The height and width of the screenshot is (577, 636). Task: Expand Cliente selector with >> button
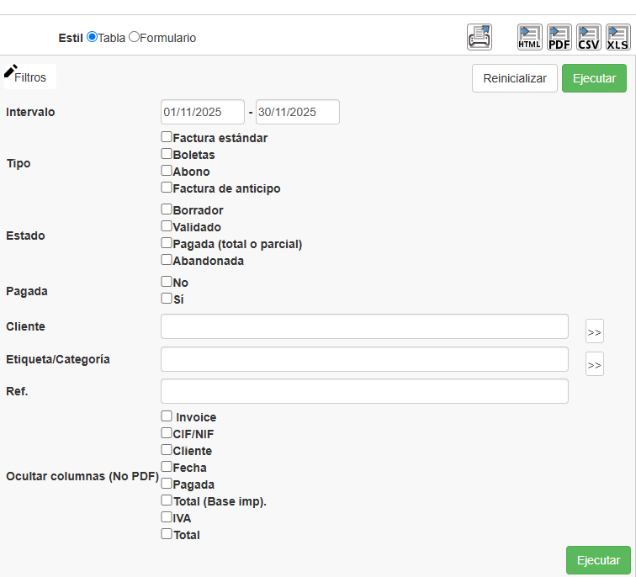pos(595,331)
